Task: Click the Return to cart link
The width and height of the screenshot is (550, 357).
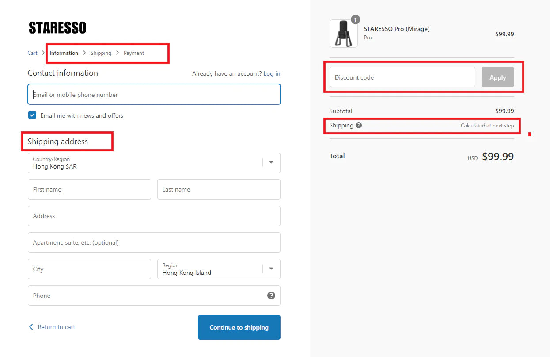Action: coord(52,327)
